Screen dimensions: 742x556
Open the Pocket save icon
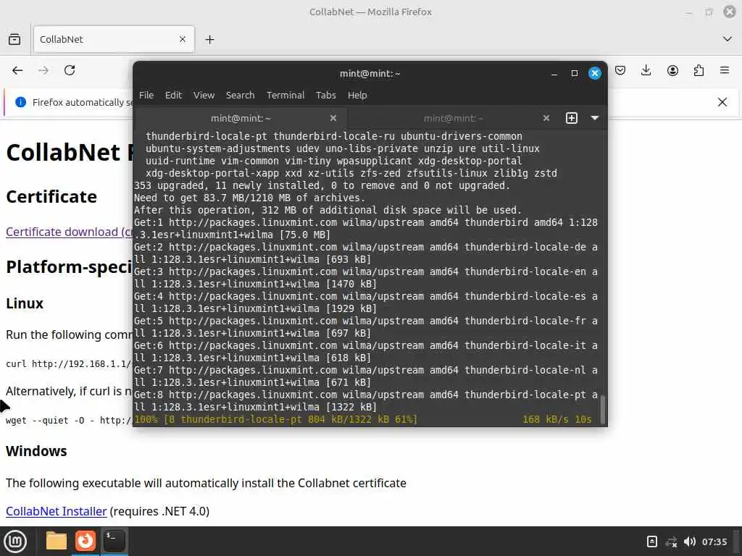[x=620, y=70]
